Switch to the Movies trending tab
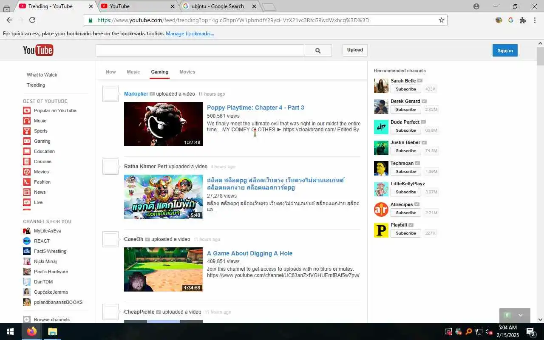Screen dimensions: 544x340 tap(187, 72)
